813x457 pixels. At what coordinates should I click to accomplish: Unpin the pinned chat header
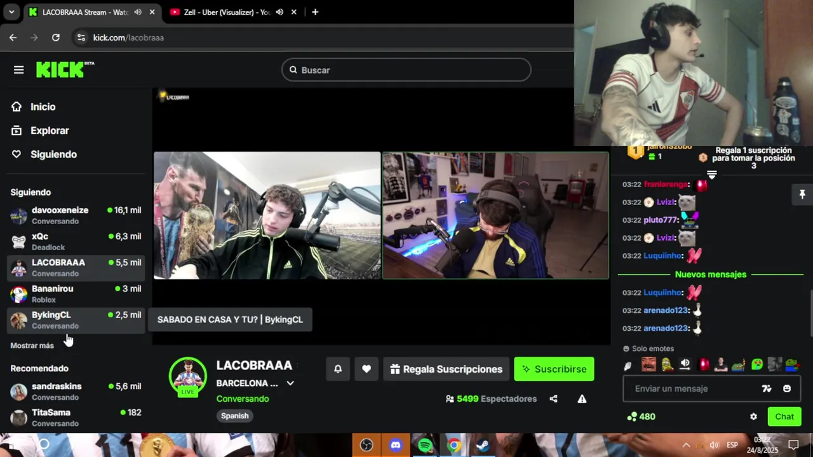click(x=802, y=194)
